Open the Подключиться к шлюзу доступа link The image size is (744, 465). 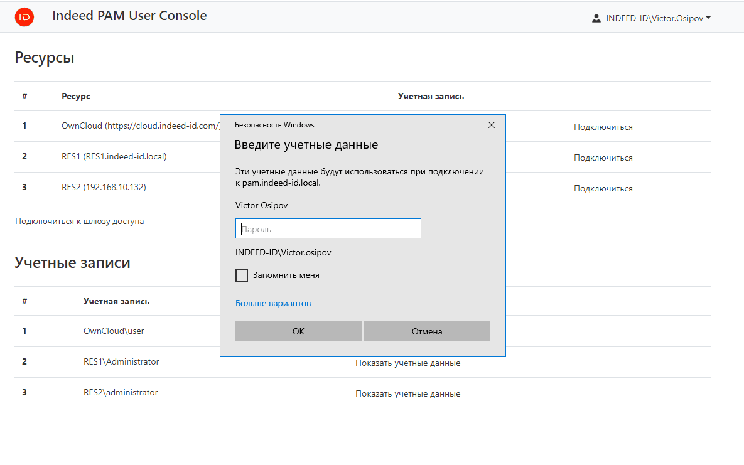pyautogui.click(x=80, y=222)
